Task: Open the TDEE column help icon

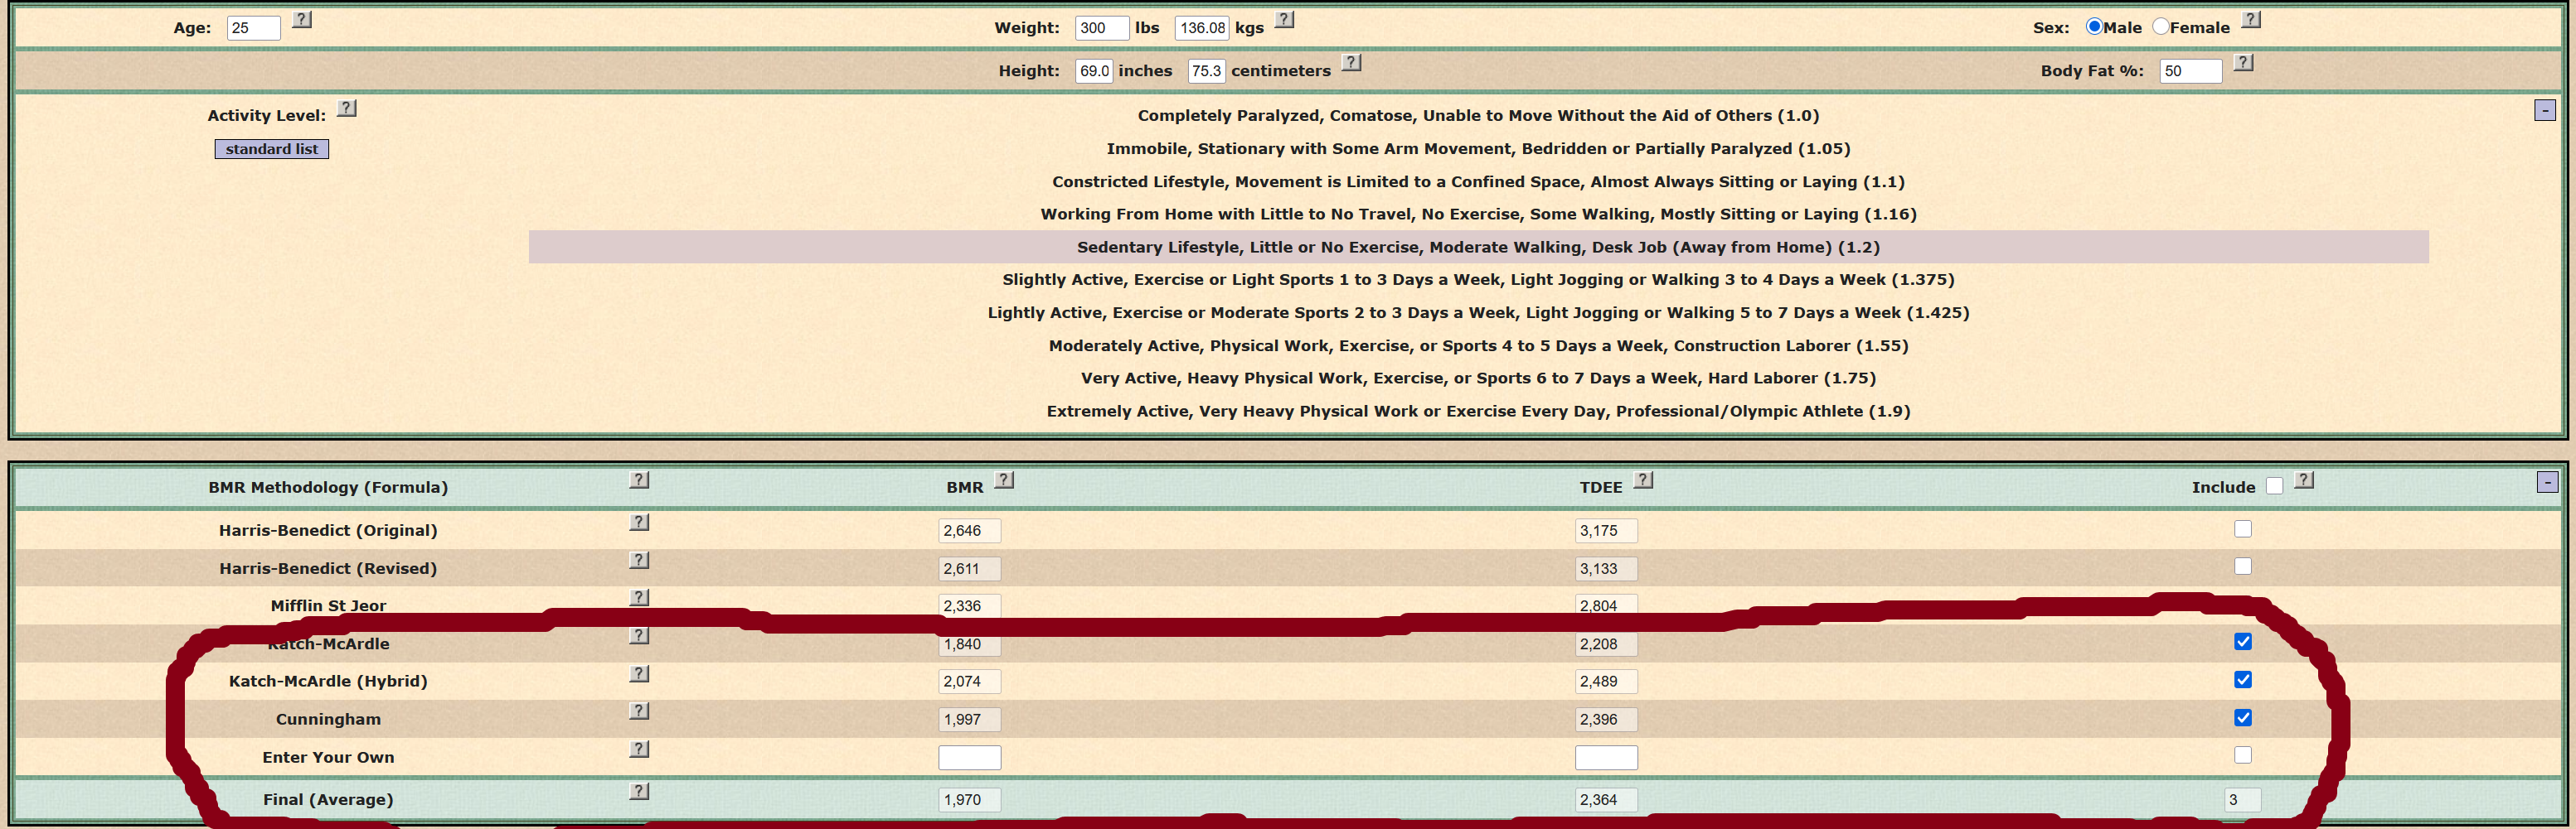Action: tap(1643, 480)
